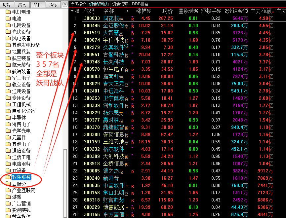Image resolution: width=286 pixels, height=218 pixels.
Task: Select the 软件服务 tree item
Action: click(x=21, y=177)
